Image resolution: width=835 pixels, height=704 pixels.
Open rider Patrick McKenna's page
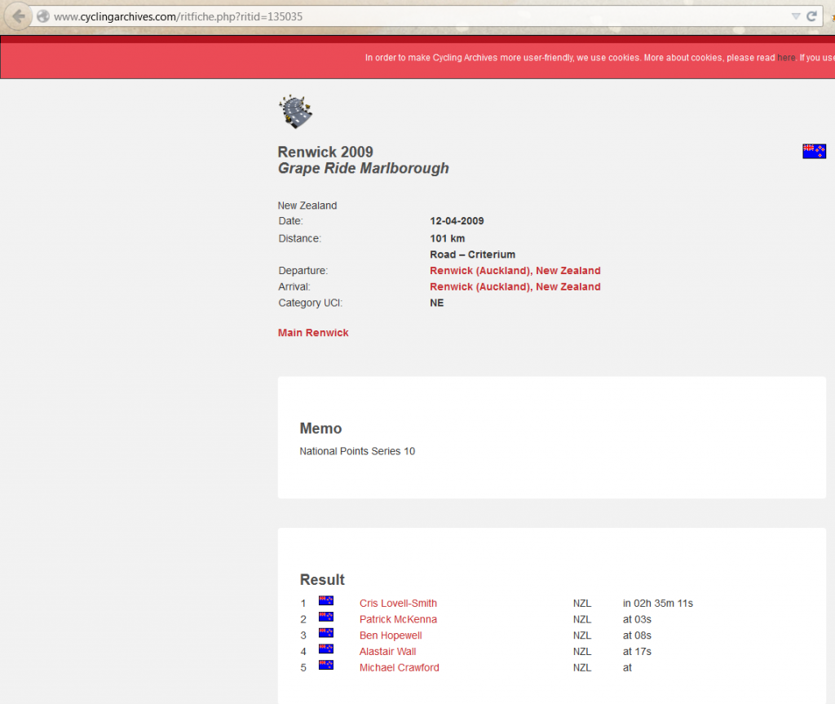point(398,619)
